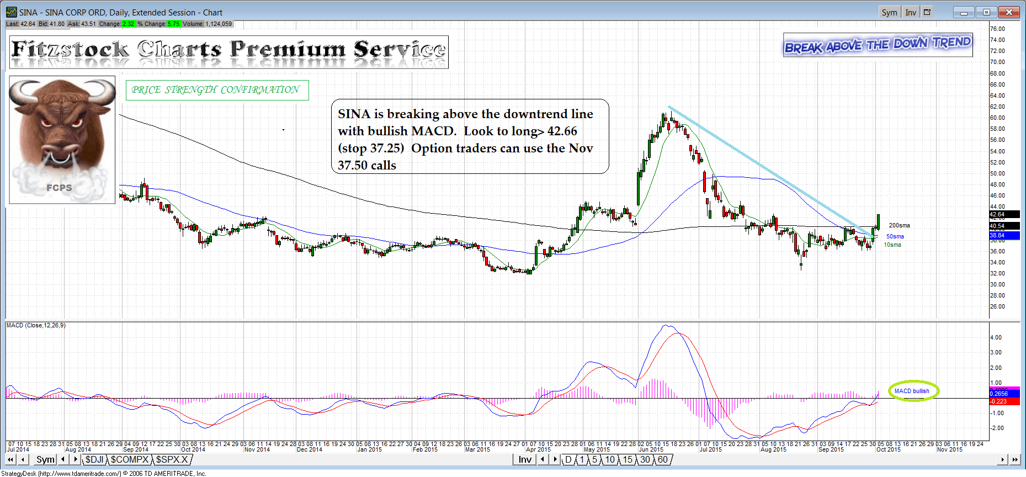Click the MACD (Close,12,26,9) indicator label
The image size is (1026, 477).
click(36, 325)
